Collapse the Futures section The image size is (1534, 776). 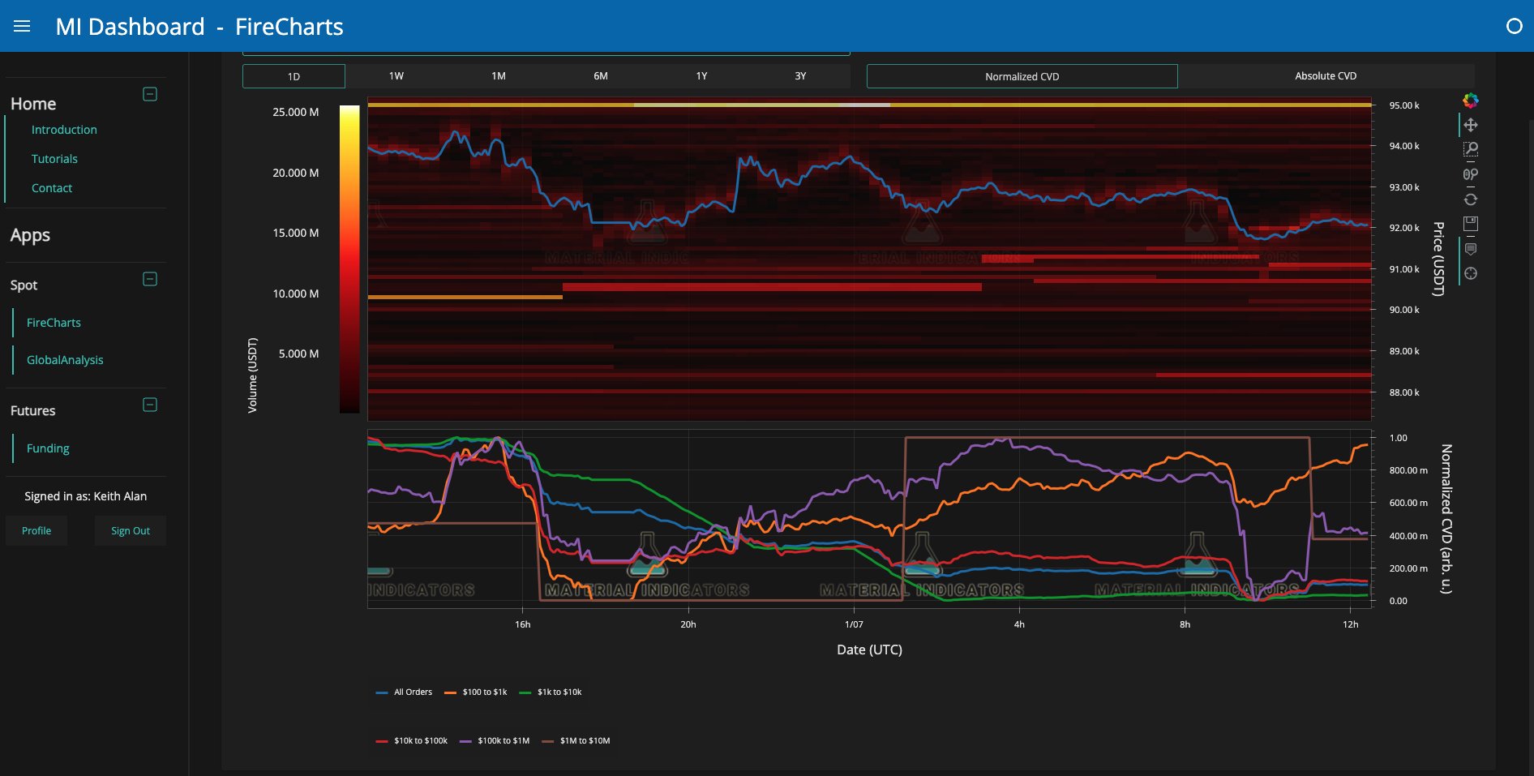point(149,405)
